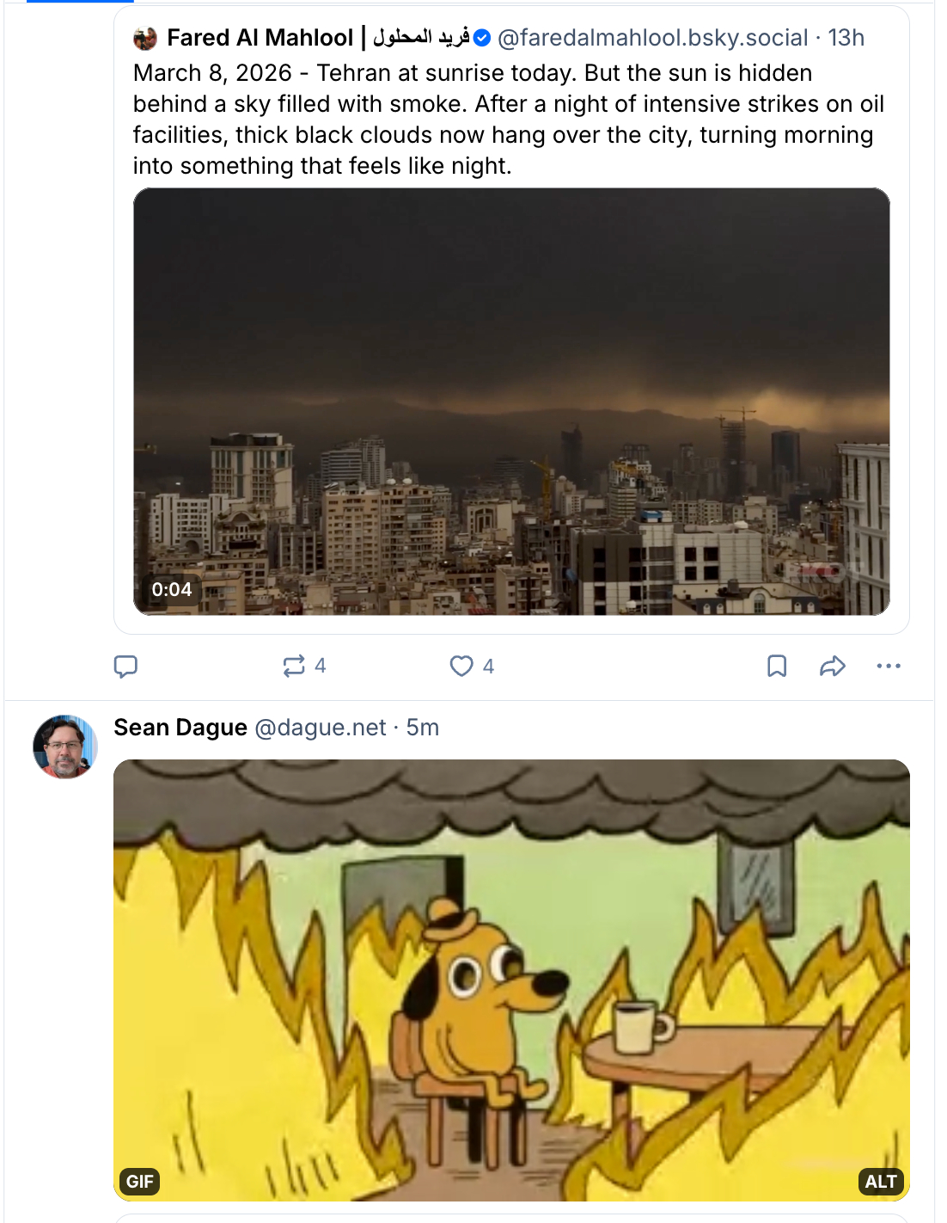947x1223 pixels.
Task: Click the 0:04 video duration badge
Action: [172, 590]
